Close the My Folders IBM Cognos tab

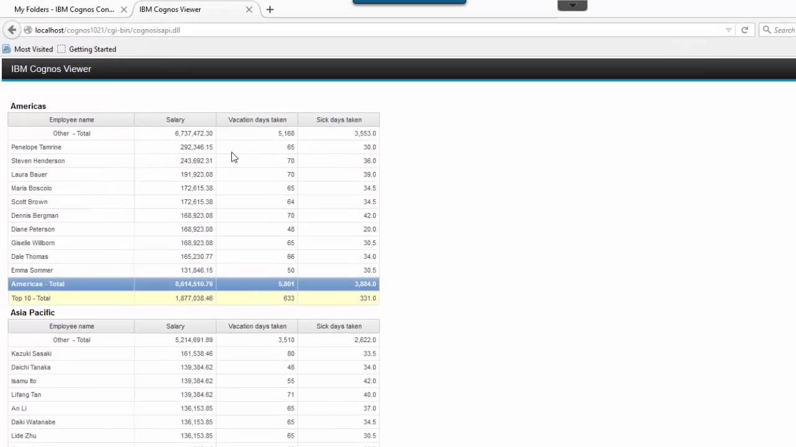(124, 9)
